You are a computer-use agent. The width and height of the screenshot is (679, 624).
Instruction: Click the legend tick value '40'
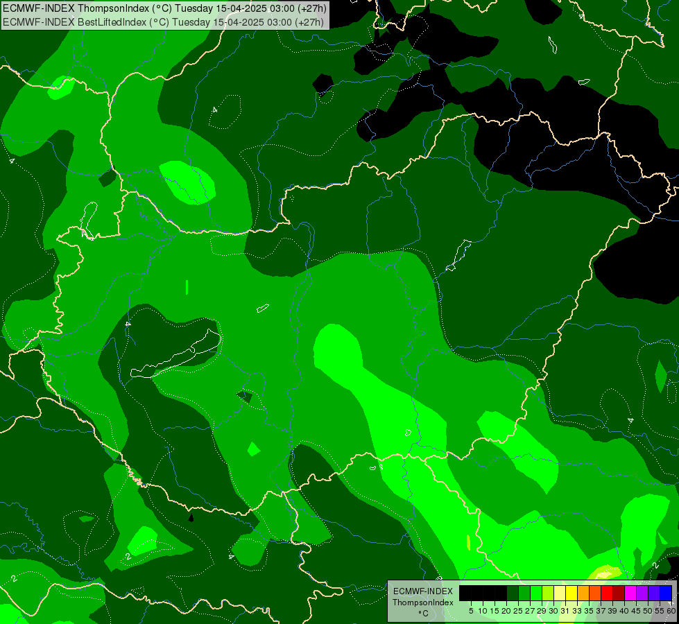coord(624,611)
